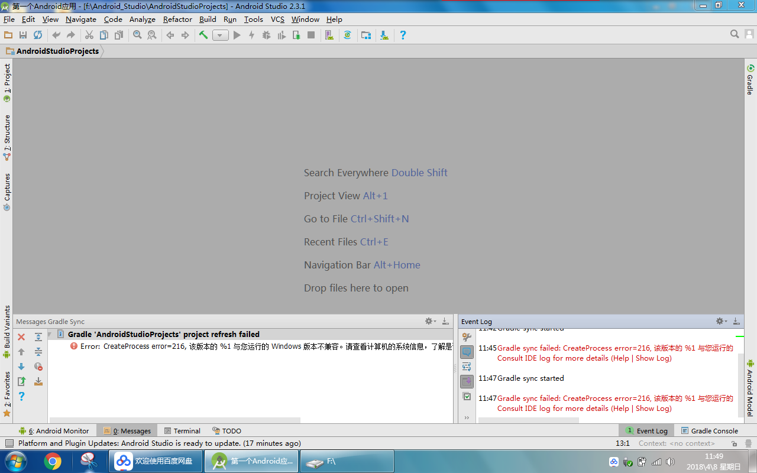Open the Analyze menu
Viewport: 757px width, 473px height.
pyautogui.click(x=142, y=20)
